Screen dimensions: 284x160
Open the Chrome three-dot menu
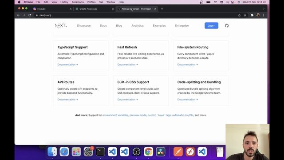click(x=263, y=15)
